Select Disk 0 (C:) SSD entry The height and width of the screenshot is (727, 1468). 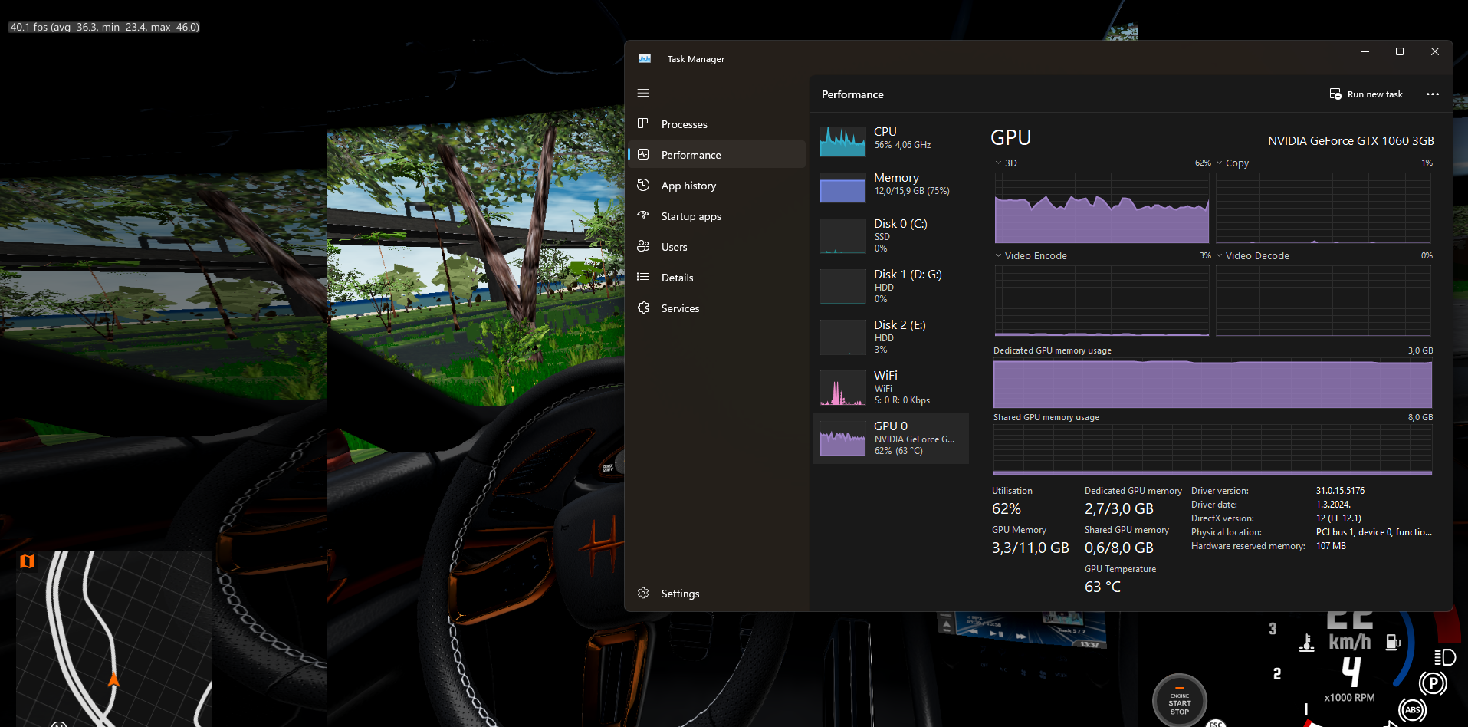(891, 235)
